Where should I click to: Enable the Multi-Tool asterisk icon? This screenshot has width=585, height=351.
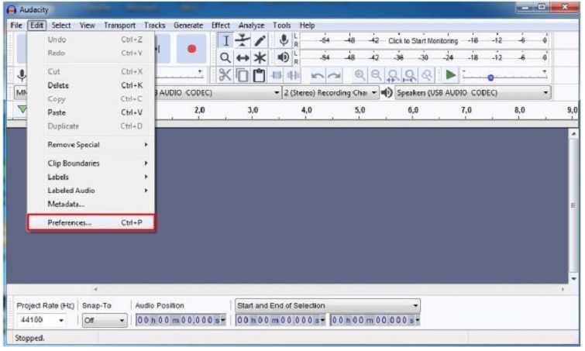pos(260,58)
